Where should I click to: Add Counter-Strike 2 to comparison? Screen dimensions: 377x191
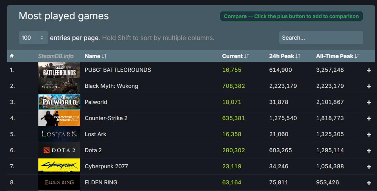tap(369, 118)
